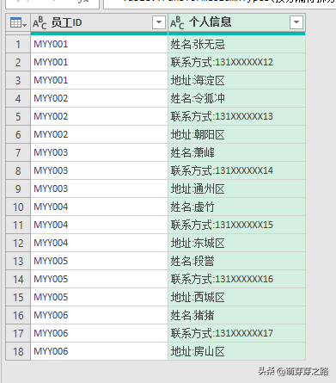Select cell 联系方式:131XXXXXX17
This screenshot has width=336, height=383.
click(x=236, y=333)
